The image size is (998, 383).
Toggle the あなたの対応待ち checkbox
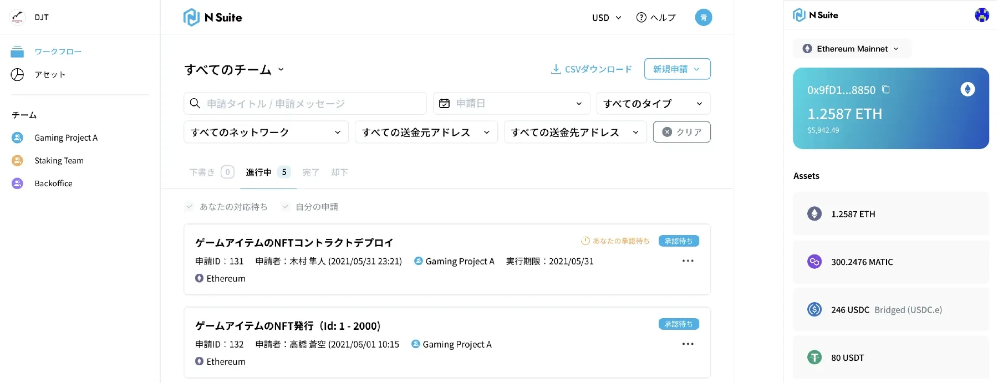pos(189,207)
